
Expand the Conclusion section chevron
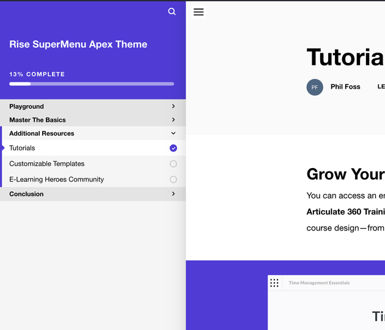point(174,194)
